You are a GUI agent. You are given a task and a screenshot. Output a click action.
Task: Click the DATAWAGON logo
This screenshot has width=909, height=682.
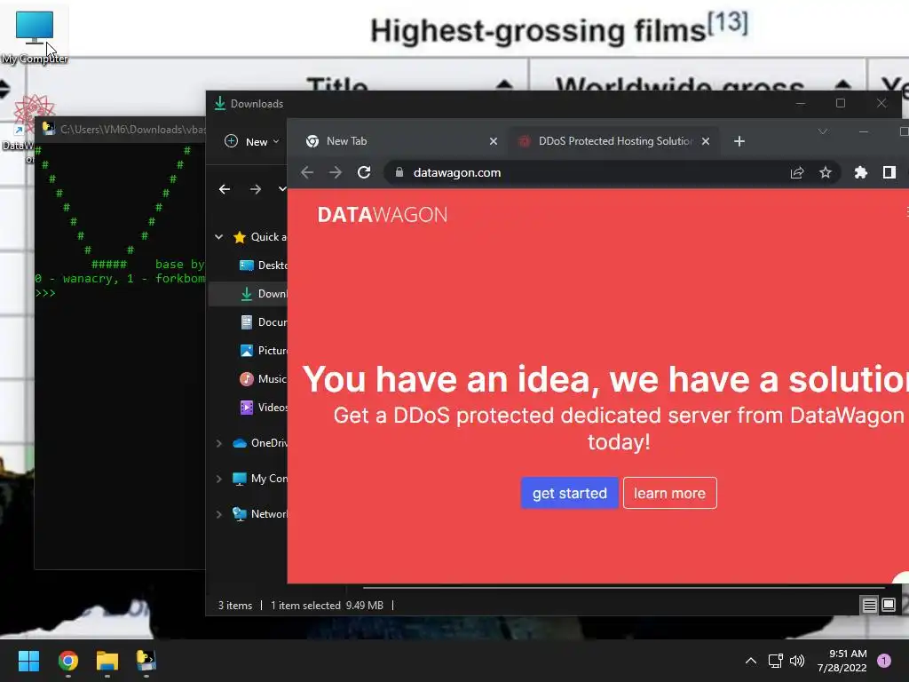[x=383, y=215]
